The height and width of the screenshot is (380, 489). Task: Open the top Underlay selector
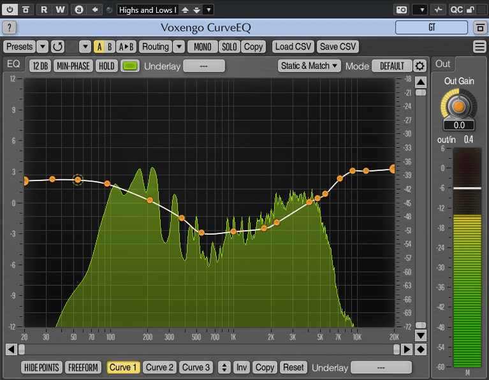coord(203,66)
